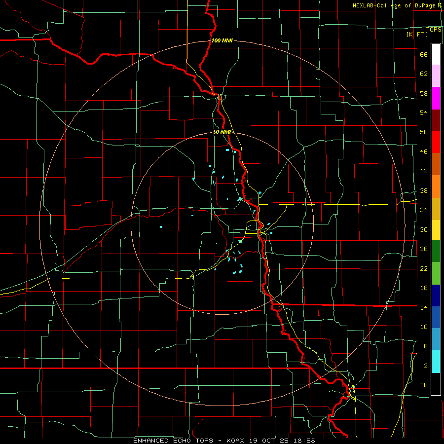
Task: Click the 'TOPS' legend title
Action: click(434, 30)
